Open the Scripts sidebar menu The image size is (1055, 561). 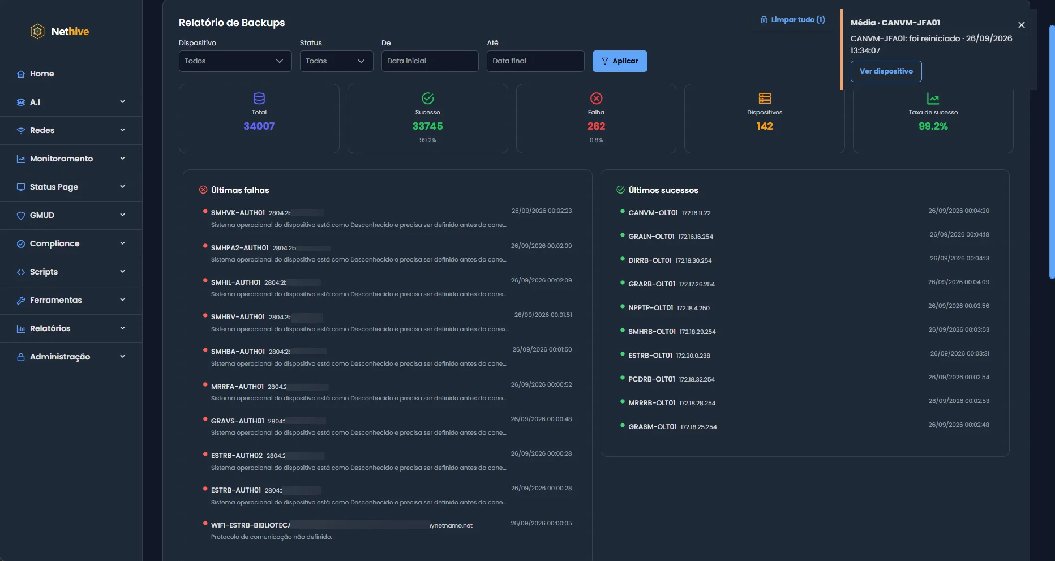click(x=71, y=272)
